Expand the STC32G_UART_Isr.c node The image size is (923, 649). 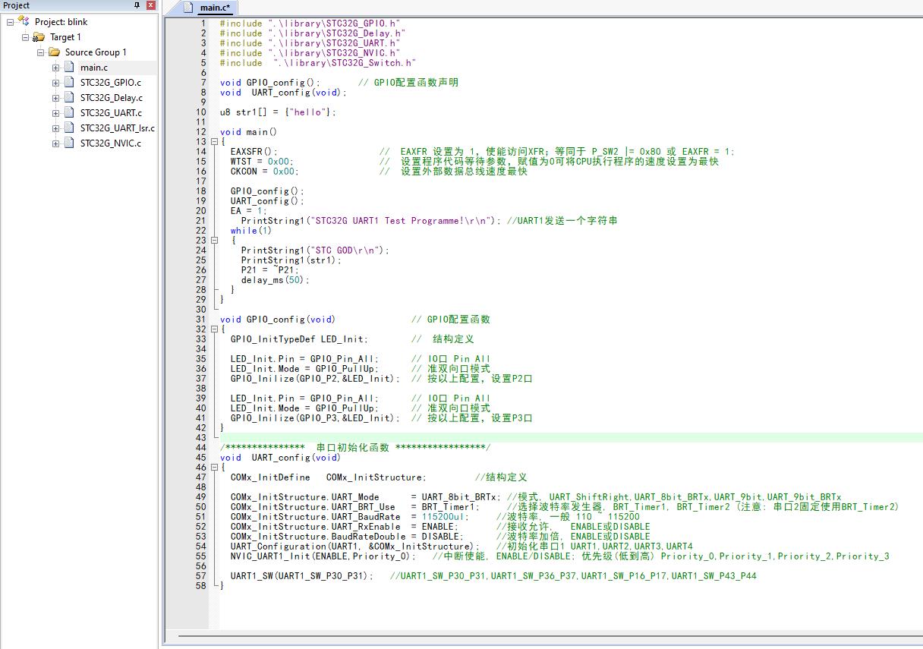click(56, 128)
